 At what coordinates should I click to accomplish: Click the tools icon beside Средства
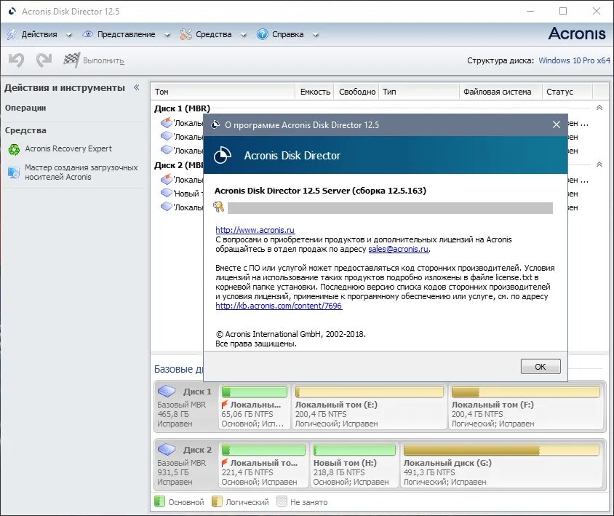186,34
